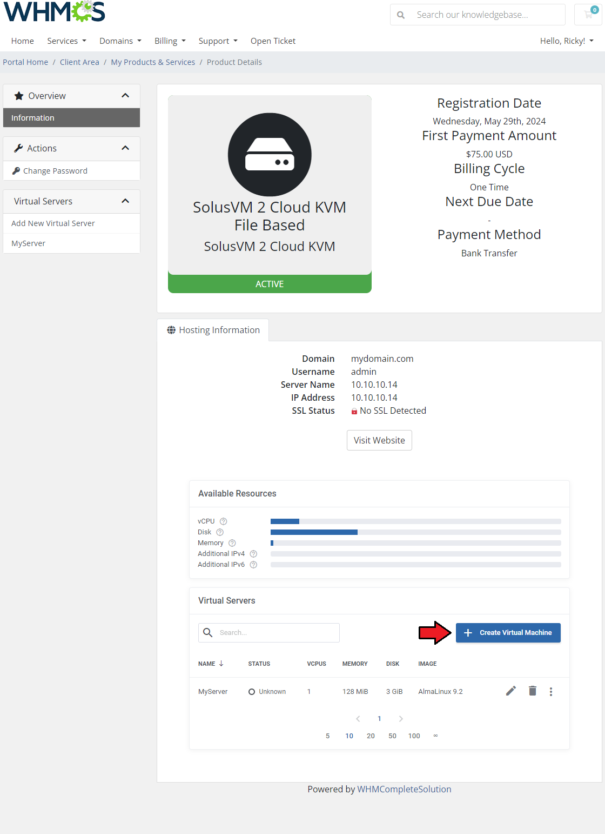
Task: Click the knowledgebase search magnifier icon
Action: pyautogui.click(x=401, y=15)
